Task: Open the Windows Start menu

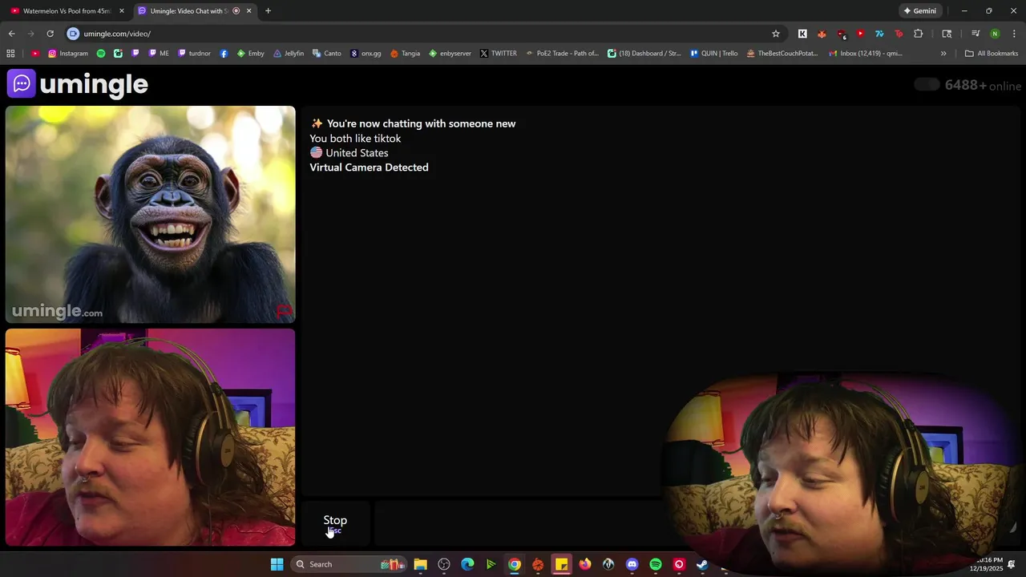Action: pyautogui.click(x=277, y=564)
